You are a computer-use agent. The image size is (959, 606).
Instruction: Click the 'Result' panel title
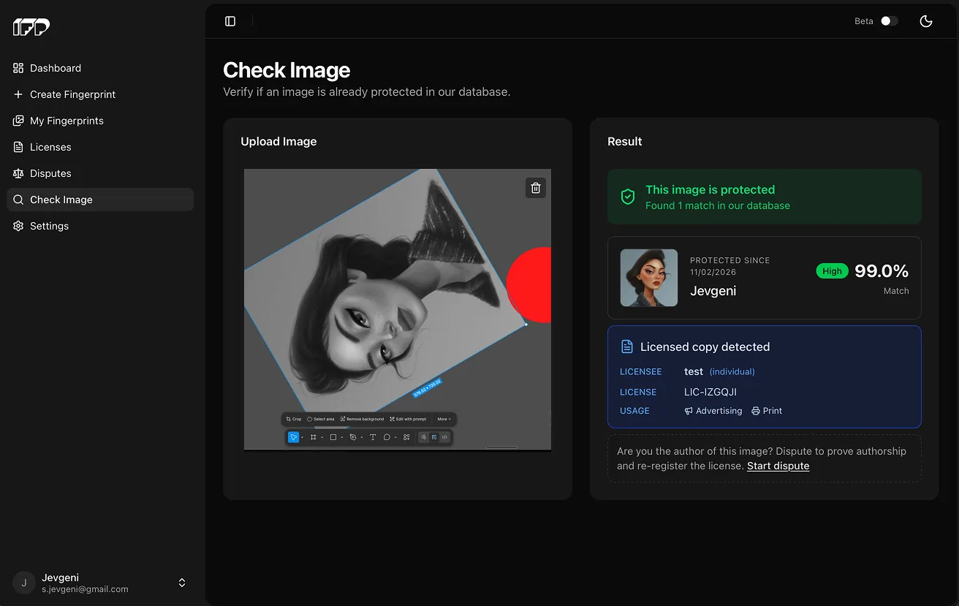coord(625,141)
